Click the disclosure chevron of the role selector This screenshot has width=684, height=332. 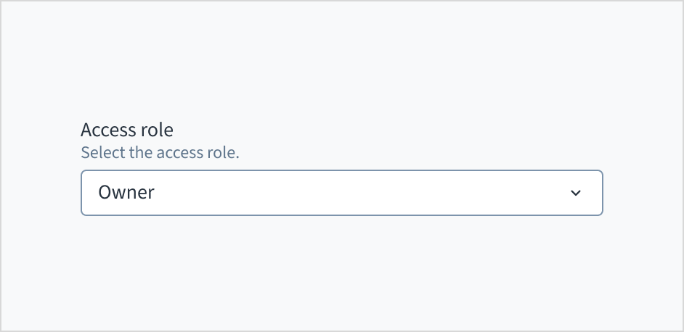(576, 193)
